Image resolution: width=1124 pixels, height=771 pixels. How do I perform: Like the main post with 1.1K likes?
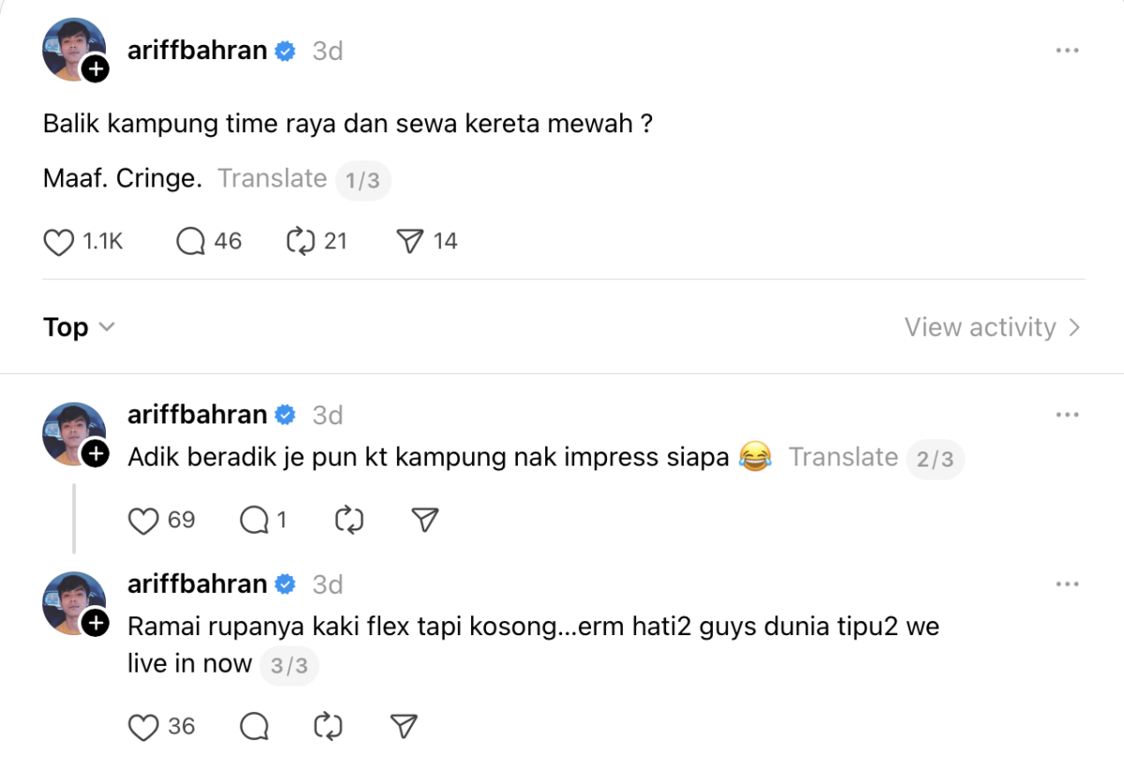tap(59, 242)
